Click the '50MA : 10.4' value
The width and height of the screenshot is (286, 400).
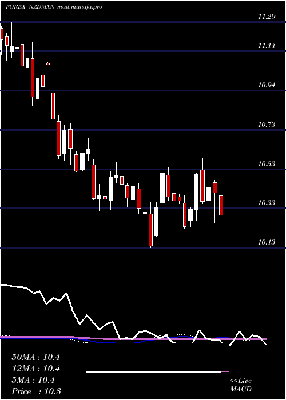coord(35,357)
